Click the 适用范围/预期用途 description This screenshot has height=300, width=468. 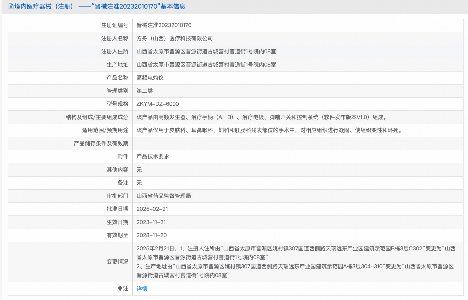(269, 130)
